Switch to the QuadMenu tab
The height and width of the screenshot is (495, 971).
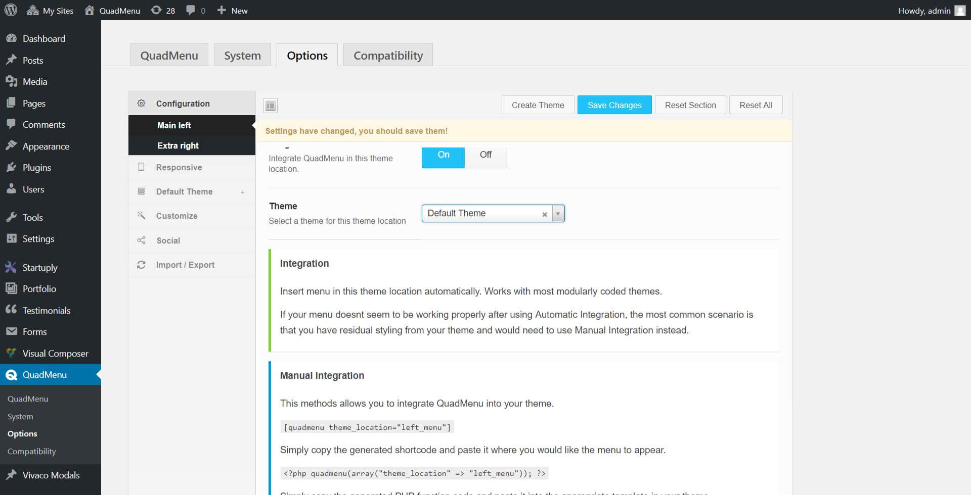point(169,55)
